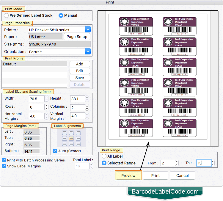The width and height of the screenshot is (223, 201).
Task: Select Selected Range option
Action: click(x=104, y=163)
